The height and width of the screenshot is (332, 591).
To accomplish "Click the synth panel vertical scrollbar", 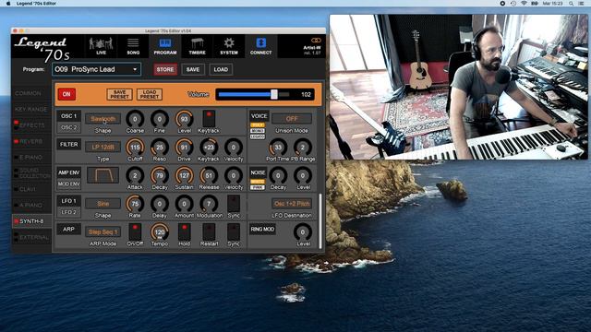I will [x=320, y=221].
